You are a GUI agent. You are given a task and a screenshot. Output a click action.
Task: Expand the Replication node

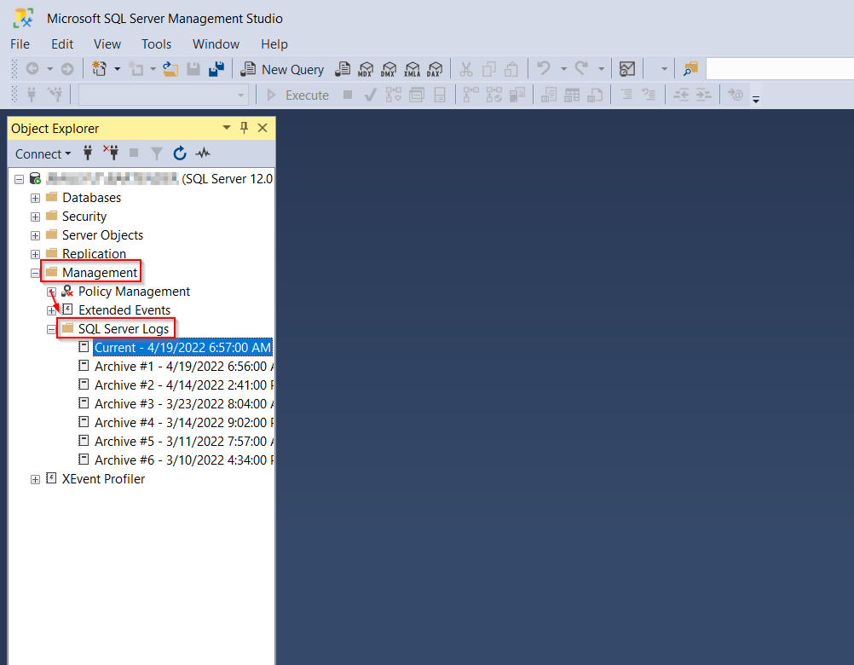pyautogui.click(x=36, y=254)
